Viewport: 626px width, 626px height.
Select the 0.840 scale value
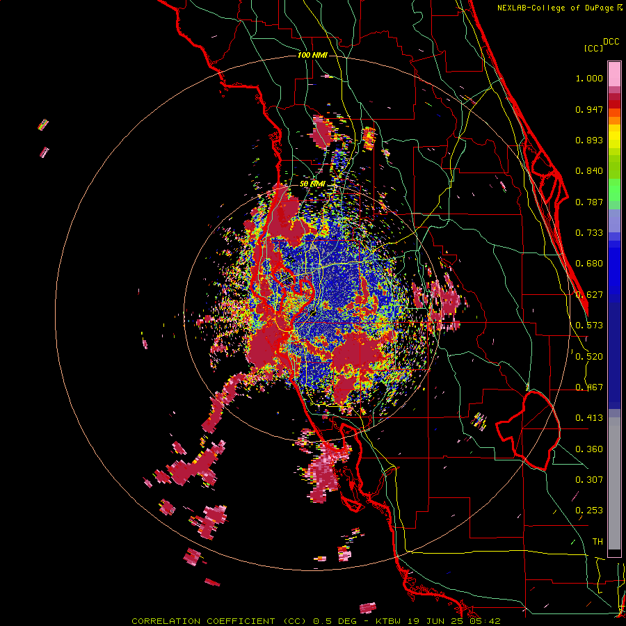(x=589, y=171)
